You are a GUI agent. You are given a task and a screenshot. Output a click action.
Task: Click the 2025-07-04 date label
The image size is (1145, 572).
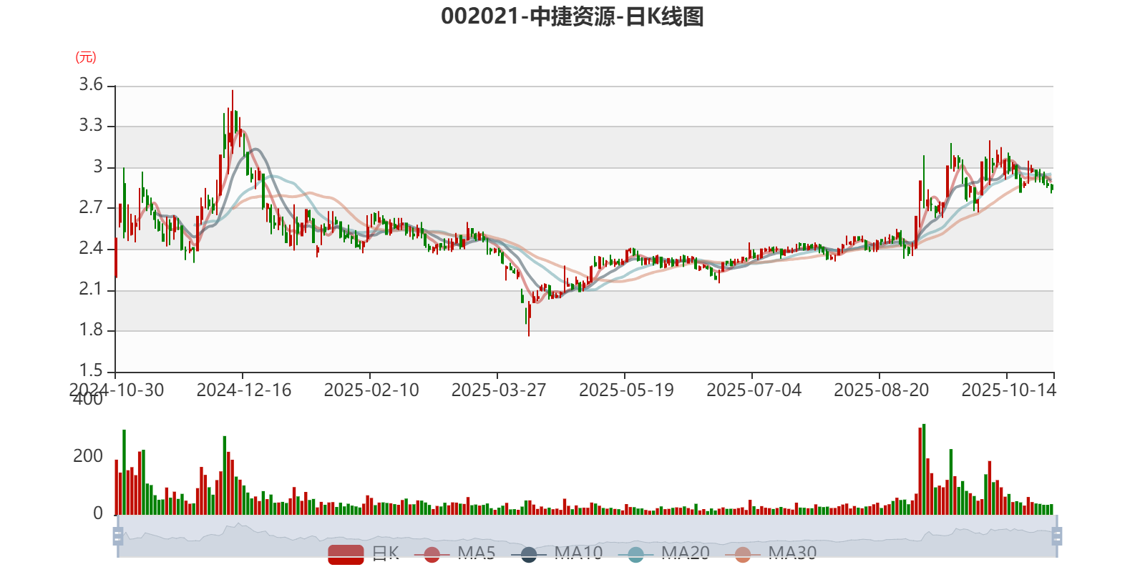pyautogui.click(x=754, y=390)
